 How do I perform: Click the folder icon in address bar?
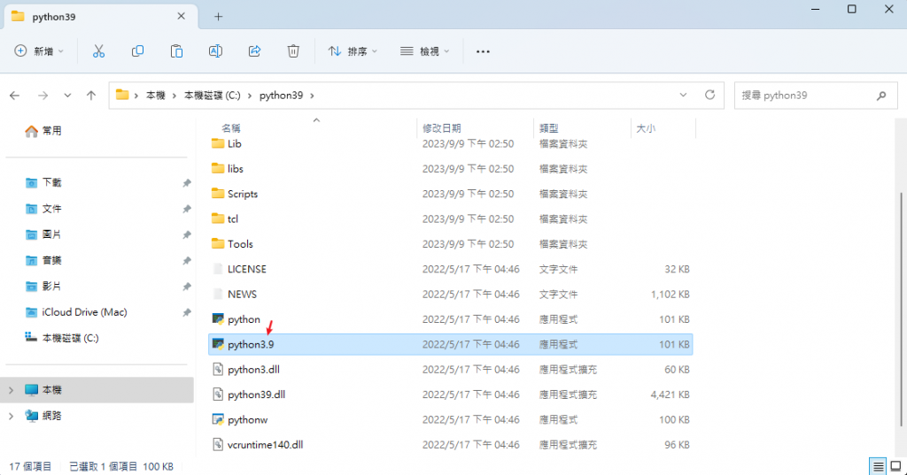(x=122, y=95)
